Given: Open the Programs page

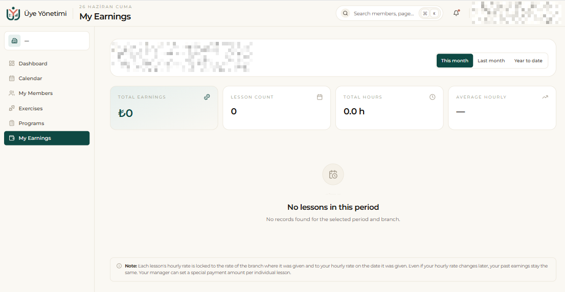Looking at the screenshot, I should tap(47, 123).
